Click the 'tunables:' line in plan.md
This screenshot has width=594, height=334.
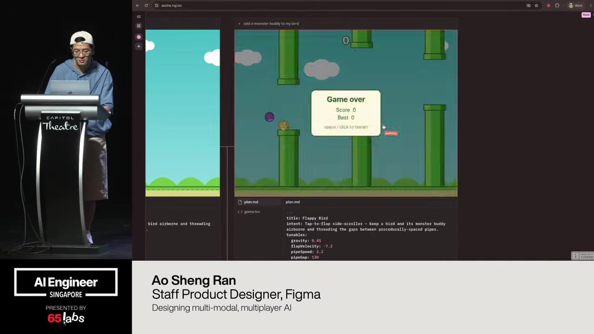(297, 235)
